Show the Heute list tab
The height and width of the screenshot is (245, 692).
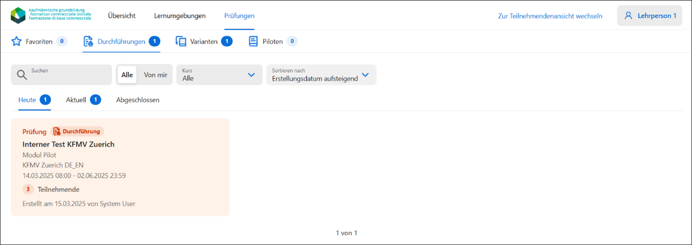[x=34, y=100]
